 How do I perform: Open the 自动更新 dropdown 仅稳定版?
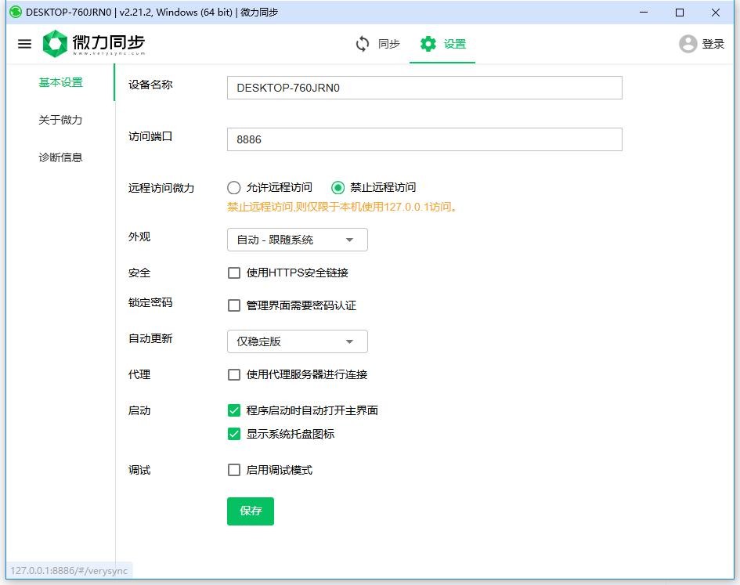pyautogui.click(x=297, y=341)
